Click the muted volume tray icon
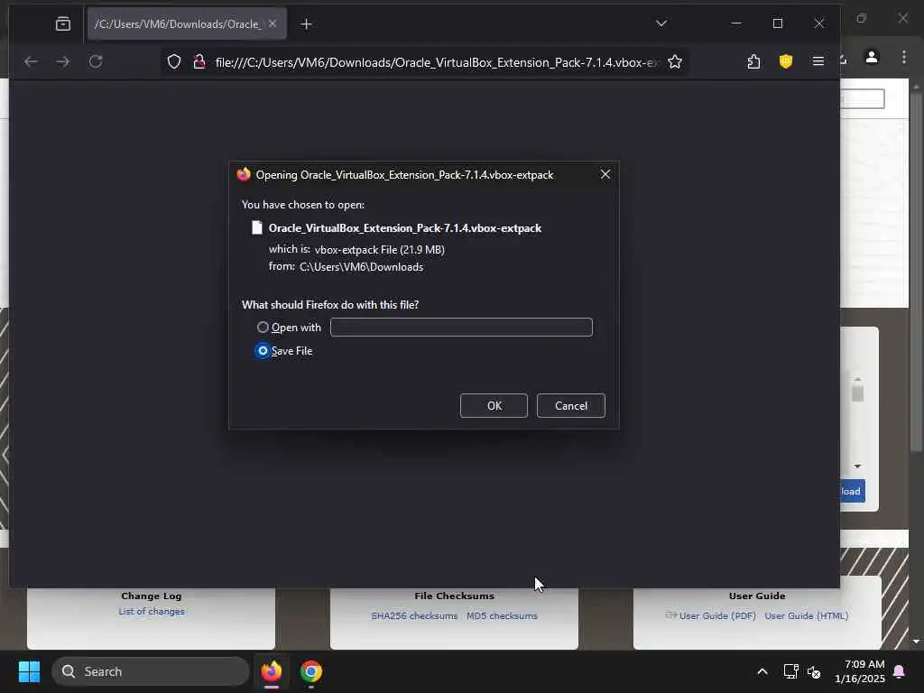924x693 pixels. 815,671
